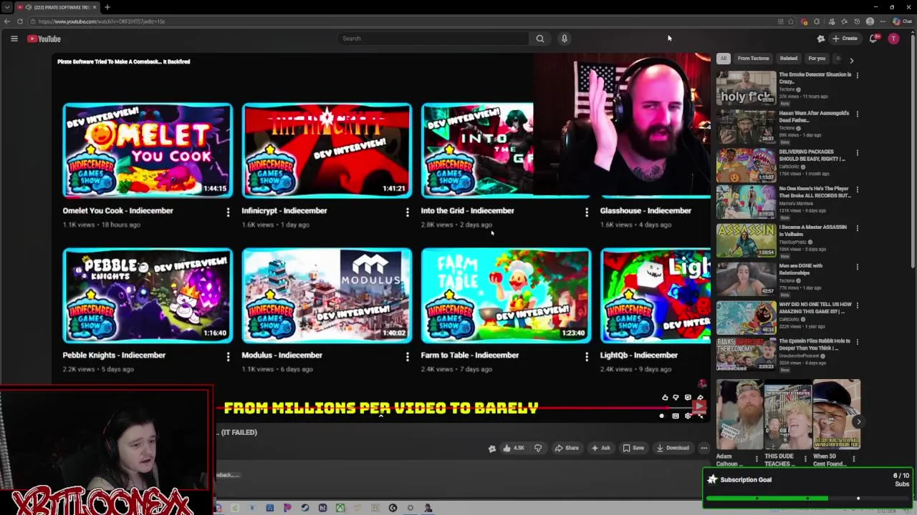Open the Epstein Files Rabbit Hole video link
This screenshot has width=917, height=515.
[814, 345]
